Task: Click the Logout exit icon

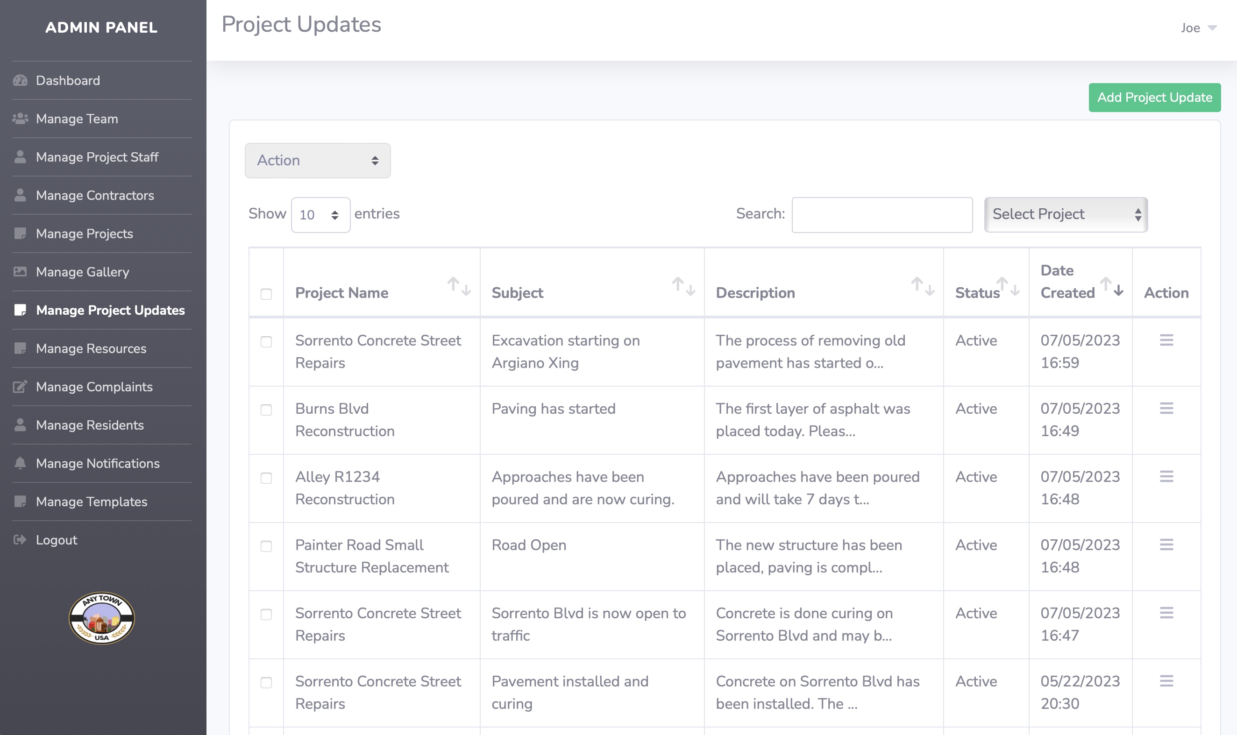Action: [20, 540]
